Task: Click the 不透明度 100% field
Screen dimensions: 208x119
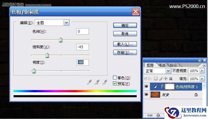Action: pos(194,71)
